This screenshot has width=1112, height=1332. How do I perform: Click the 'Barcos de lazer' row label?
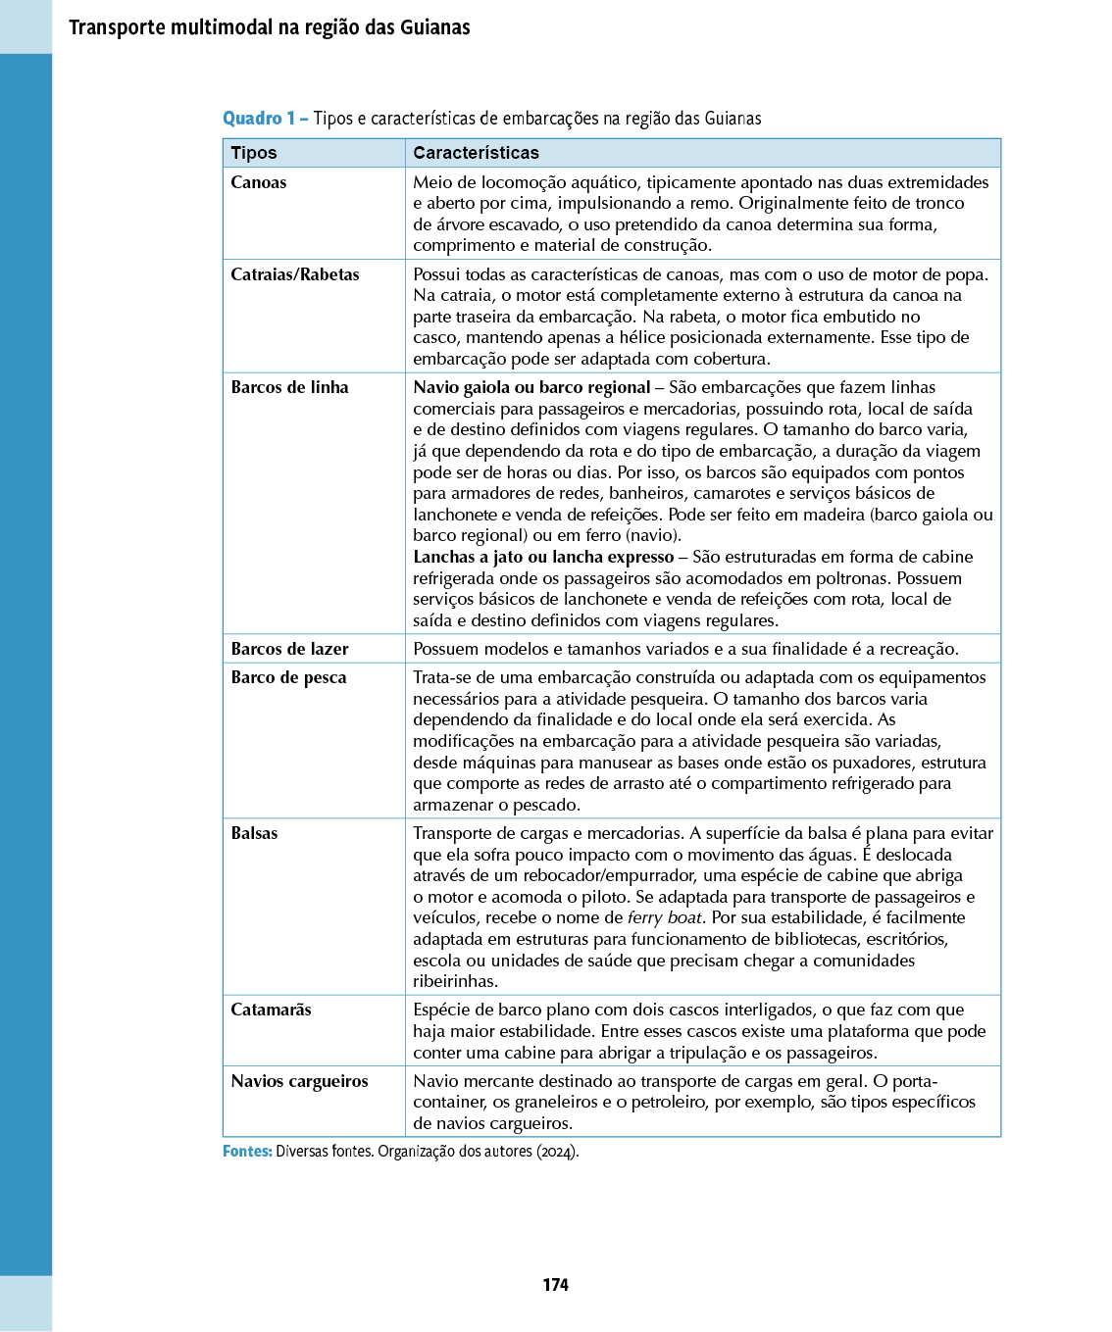click(290, 649)
